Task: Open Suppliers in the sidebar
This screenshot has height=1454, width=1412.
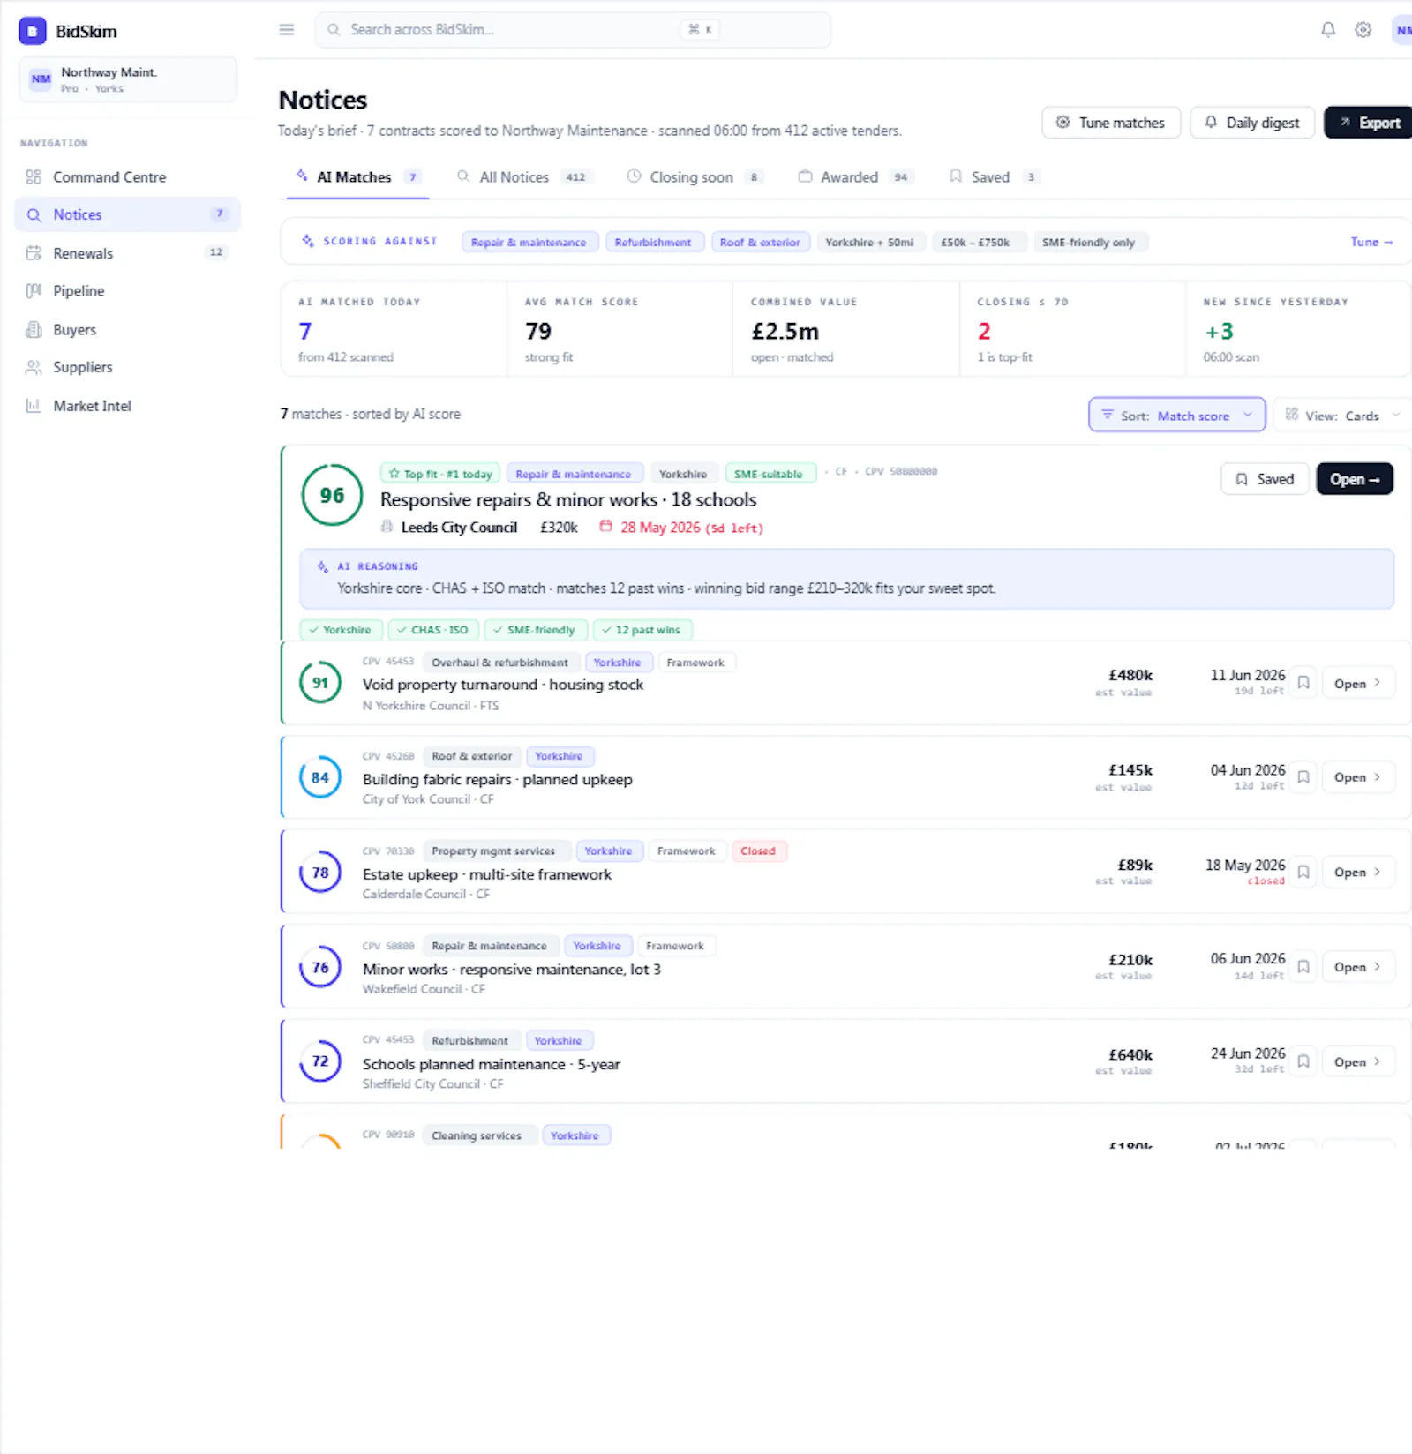Action: tap(128, 367)
